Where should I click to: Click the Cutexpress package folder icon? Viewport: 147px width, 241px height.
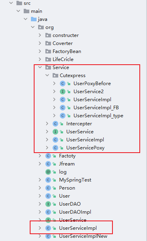coord(55,76)
